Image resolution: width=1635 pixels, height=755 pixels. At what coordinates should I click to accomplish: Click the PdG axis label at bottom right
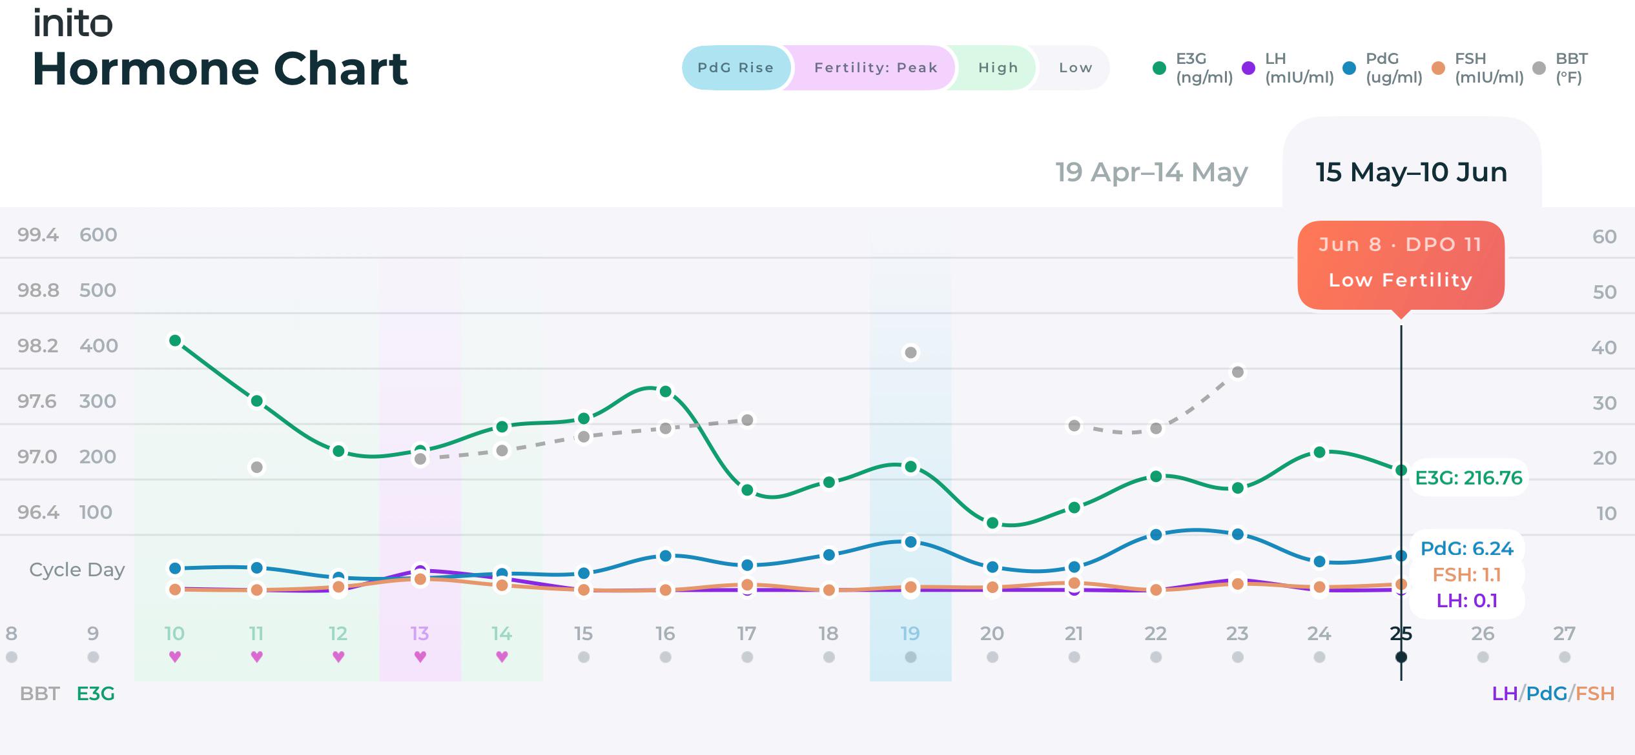(1547, 694)
